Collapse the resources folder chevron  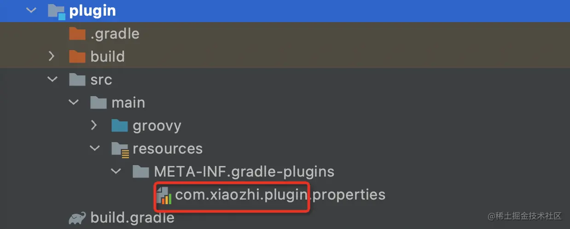tap(94, 148)
